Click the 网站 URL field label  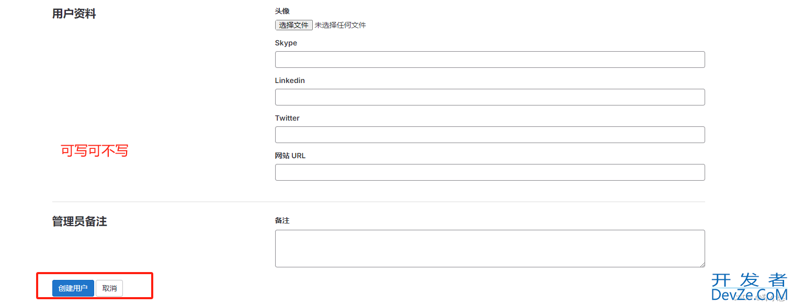[x=290, y=156]
